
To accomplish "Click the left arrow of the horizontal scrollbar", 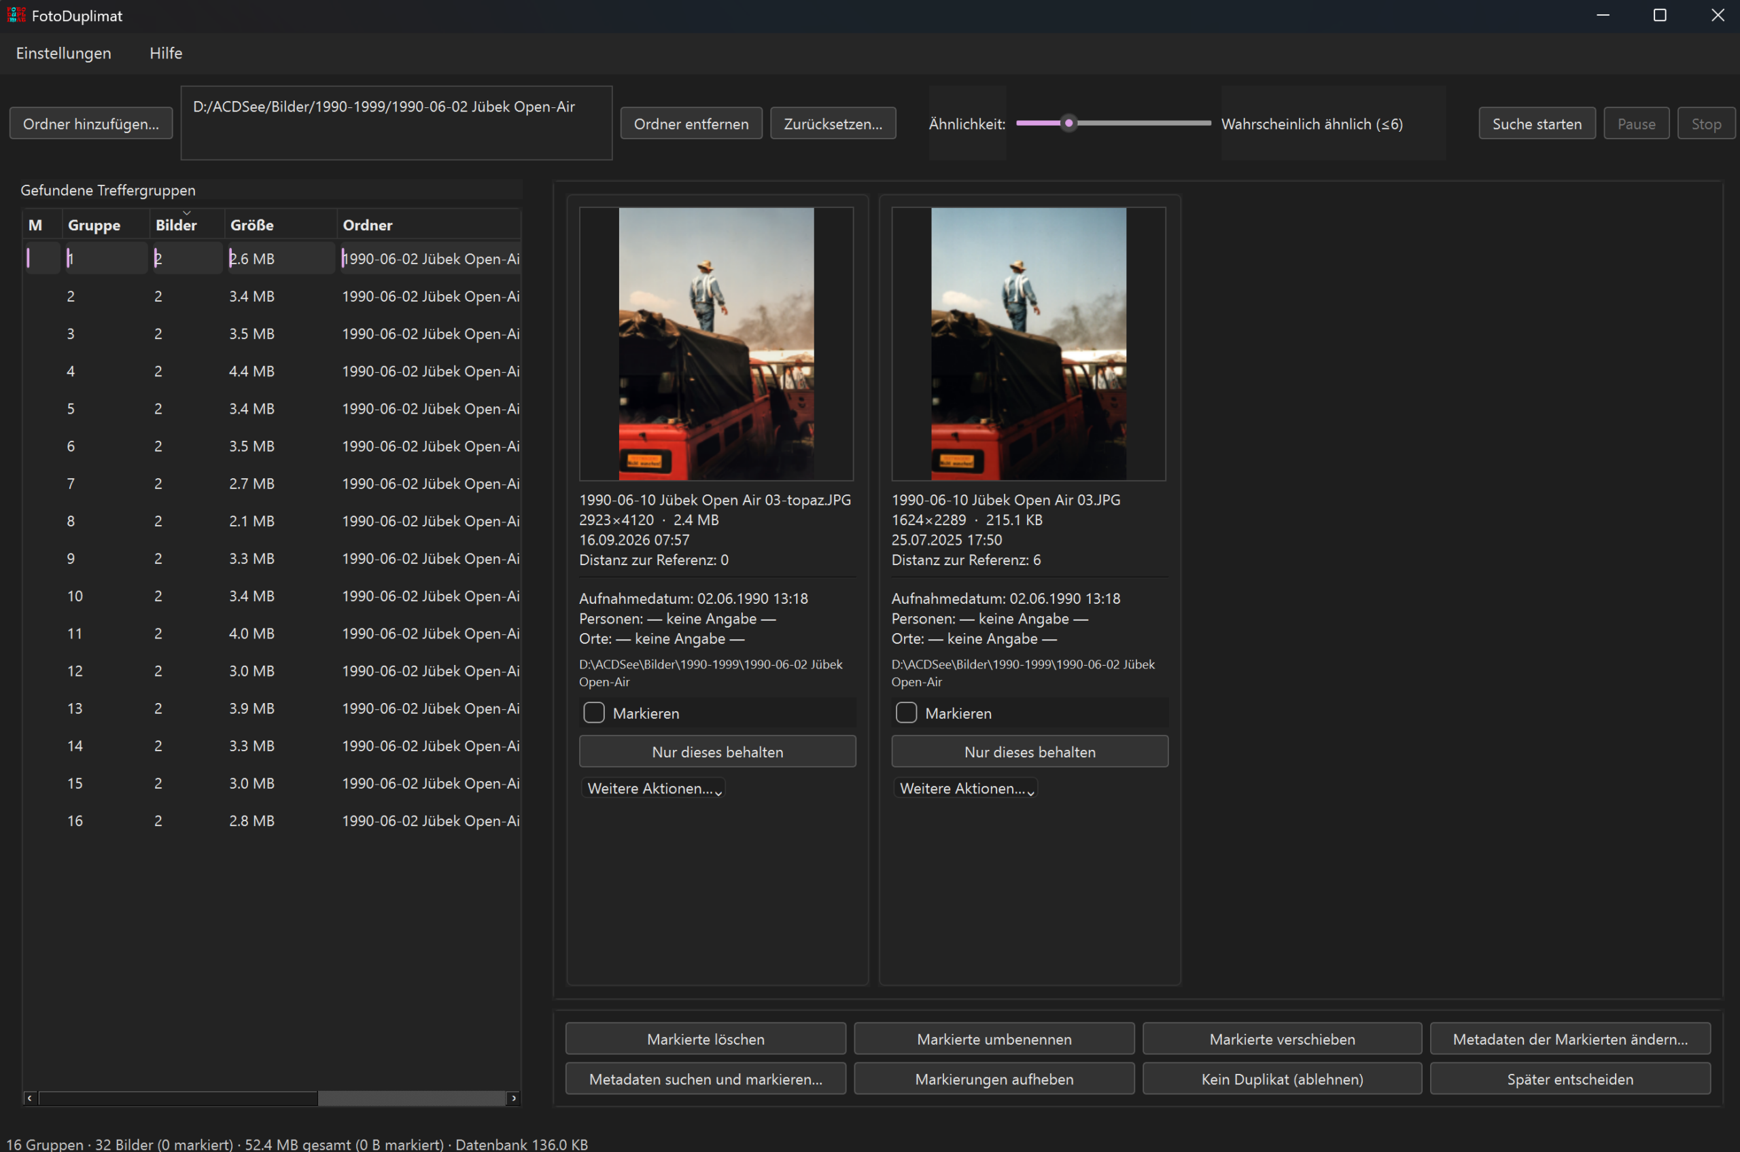I will coord(29,1098).
